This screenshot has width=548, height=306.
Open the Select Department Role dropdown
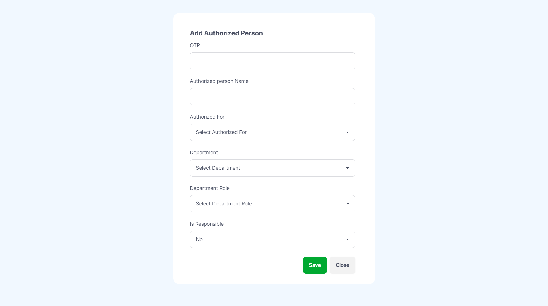[x=272, y=203]
